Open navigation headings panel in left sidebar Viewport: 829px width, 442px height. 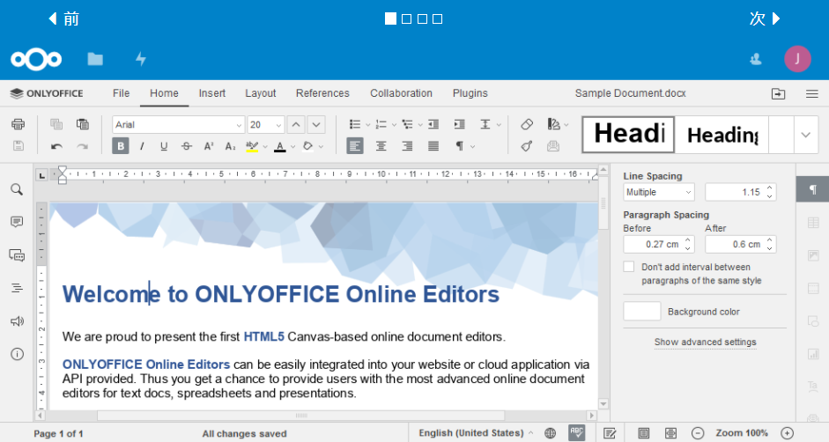tap(17, 288)
